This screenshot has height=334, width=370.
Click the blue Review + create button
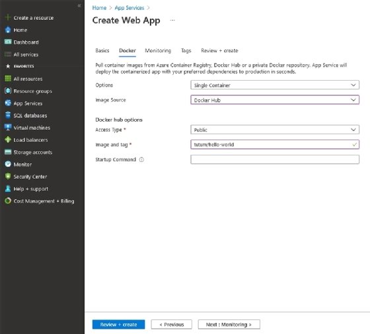pos(118,325)
